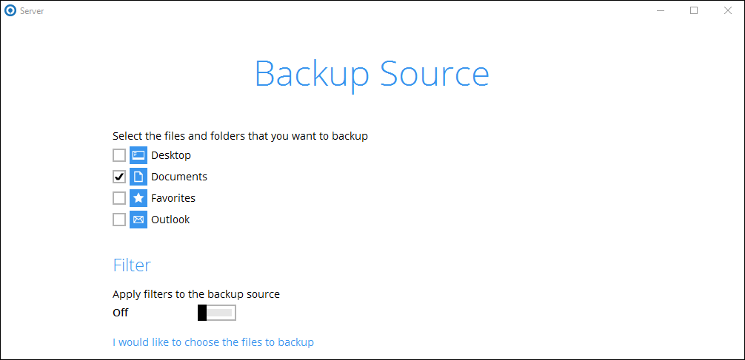
Task: Turn on the backup source filter switch
Action: click(216, 313)
